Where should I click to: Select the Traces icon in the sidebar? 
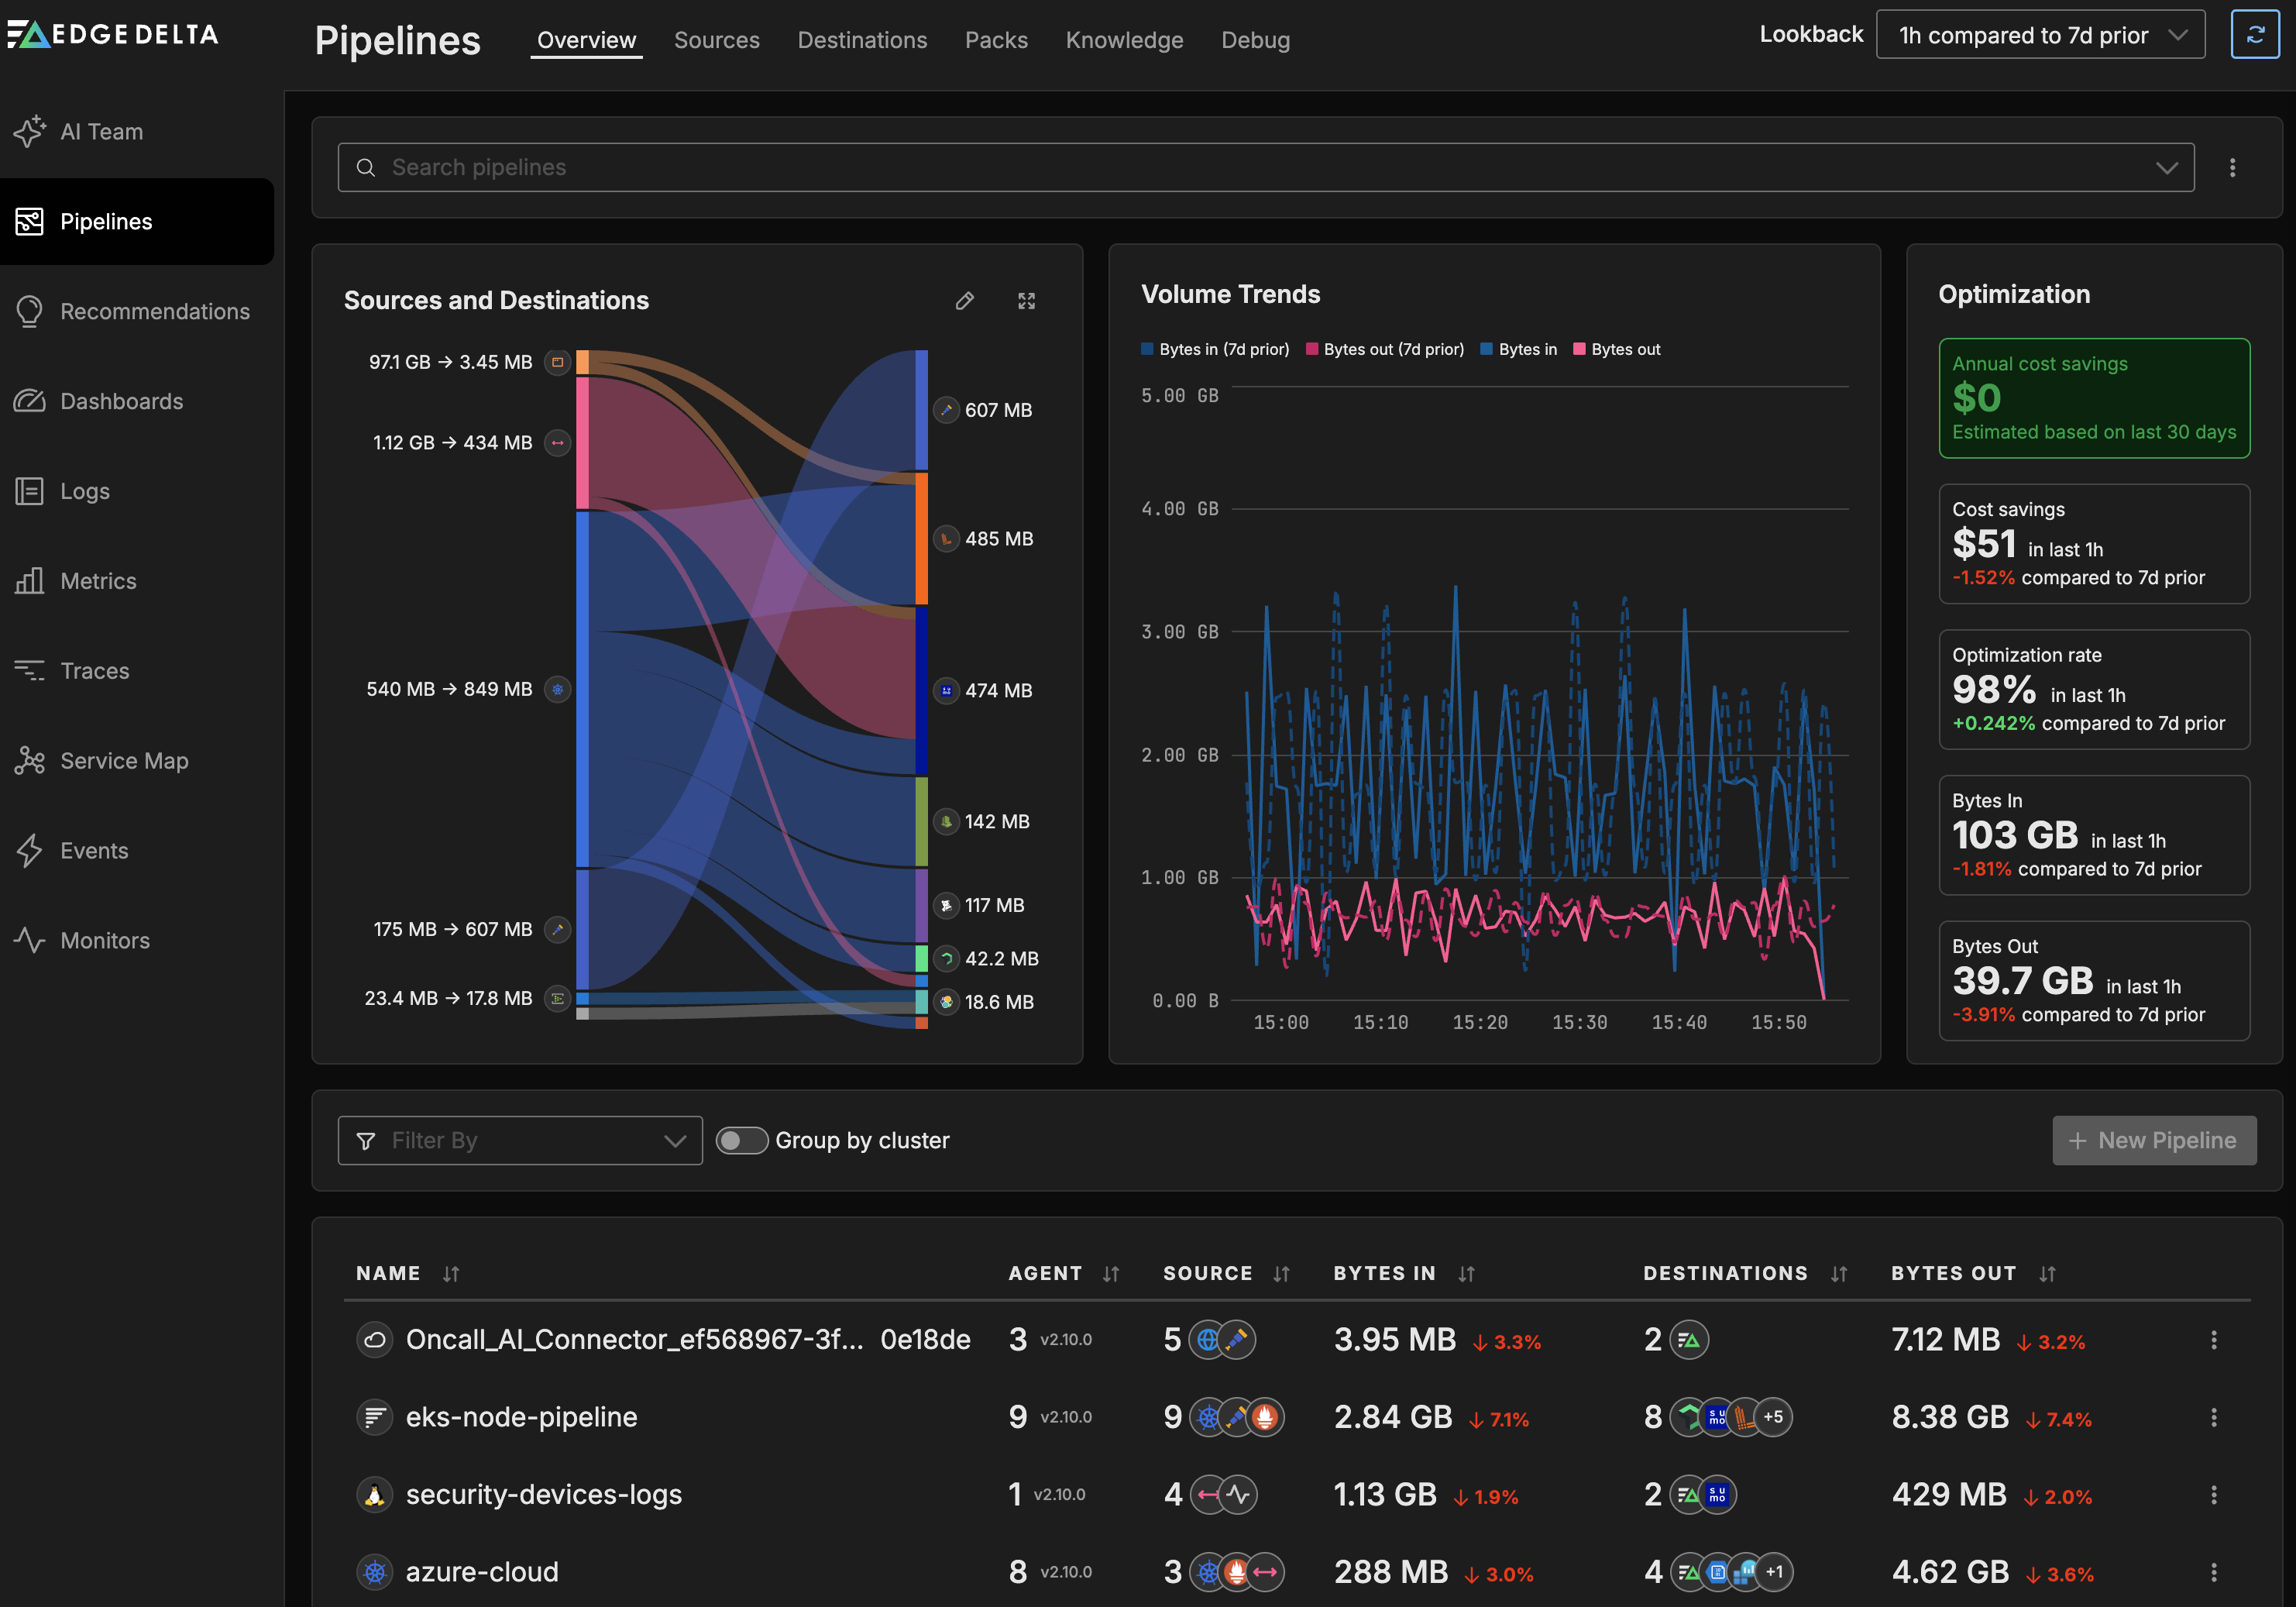click(x=29, y=670)
